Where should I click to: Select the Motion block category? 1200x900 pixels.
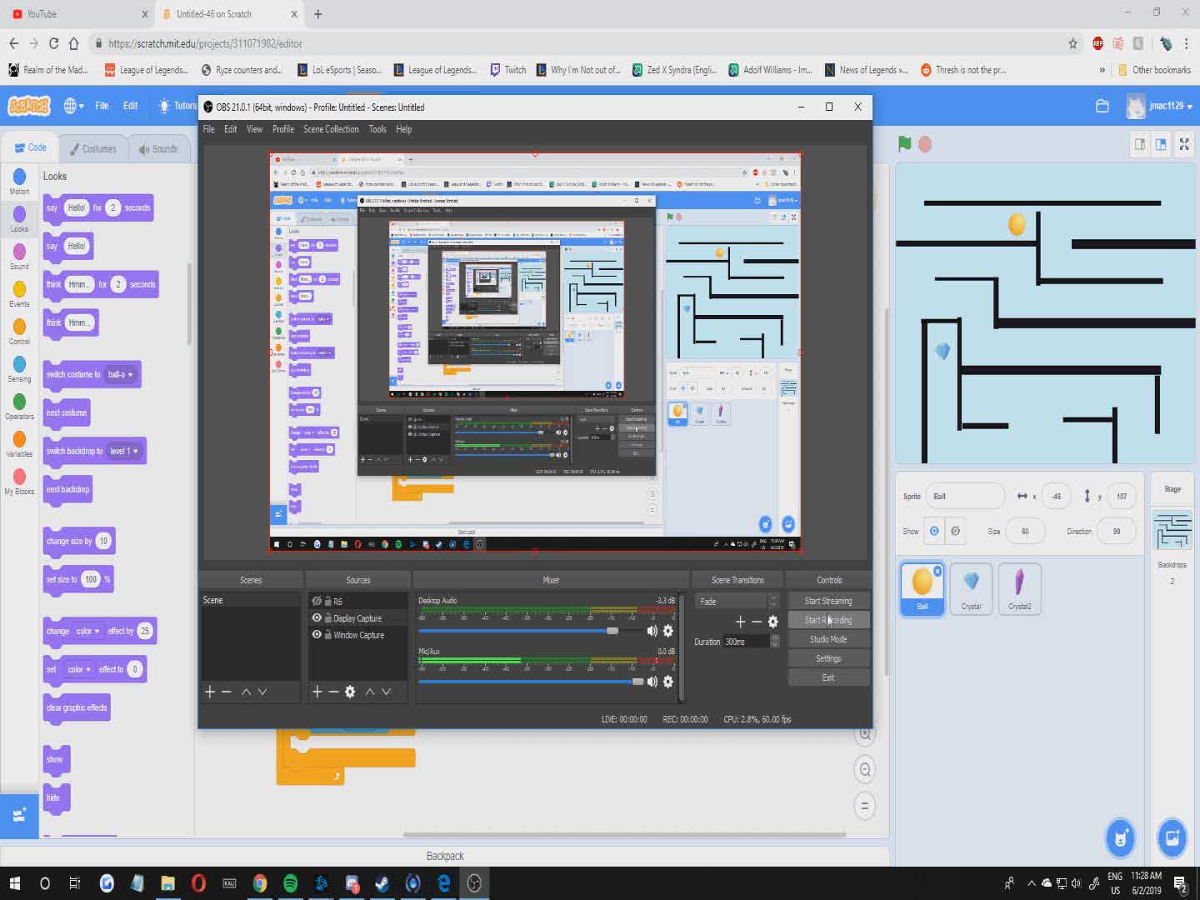pos(19,181)
